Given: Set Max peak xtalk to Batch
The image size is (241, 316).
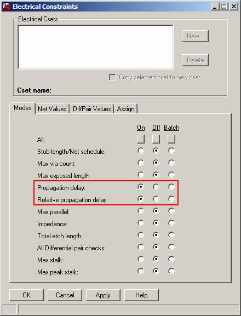Looking at the screenshot, I should click(x=171, y=271).
